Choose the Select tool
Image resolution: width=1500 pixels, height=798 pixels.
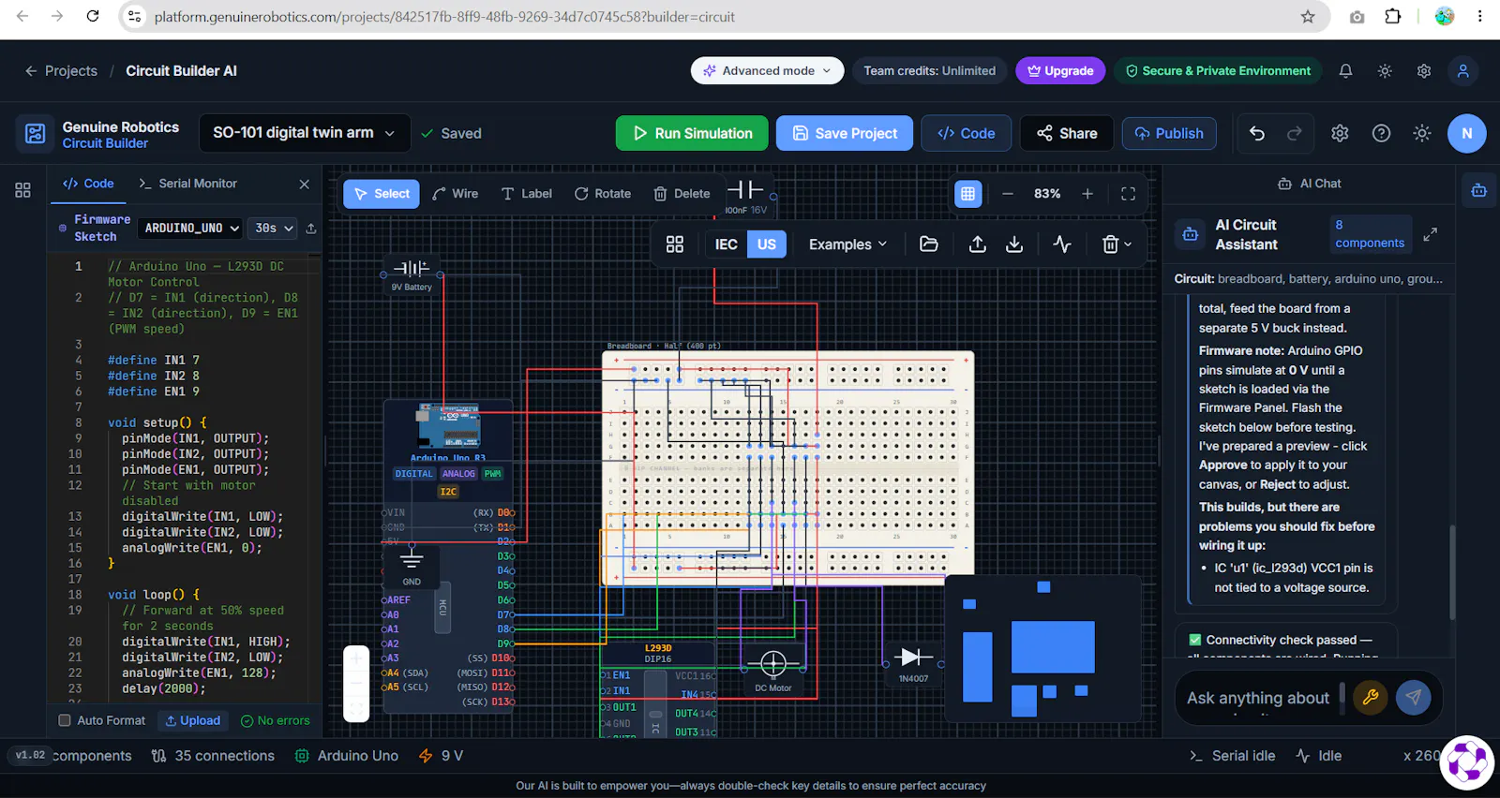pyautogui.click(x=382, y=194)
